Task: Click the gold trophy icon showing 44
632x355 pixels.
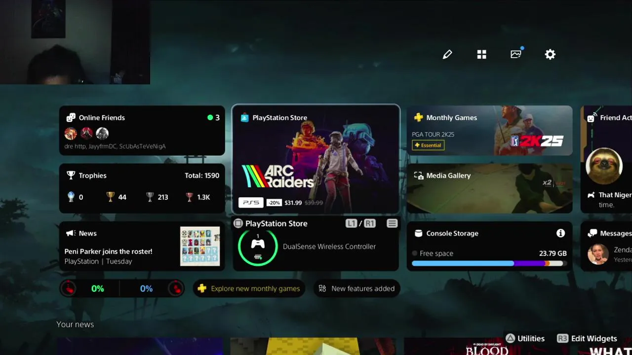Action: [111, 197]
